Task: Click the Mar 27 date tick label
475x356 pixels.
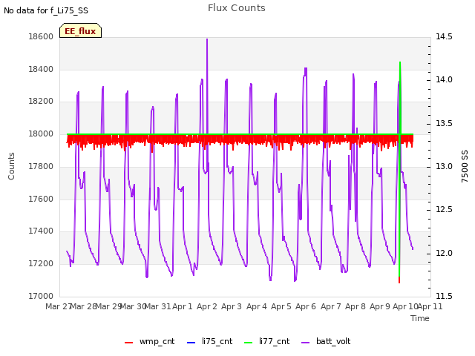Action: click(x=58, y=306)
